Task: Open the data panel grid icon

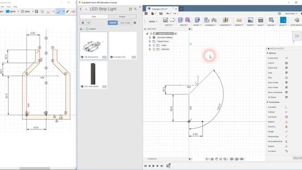Action: coord(146,14)
